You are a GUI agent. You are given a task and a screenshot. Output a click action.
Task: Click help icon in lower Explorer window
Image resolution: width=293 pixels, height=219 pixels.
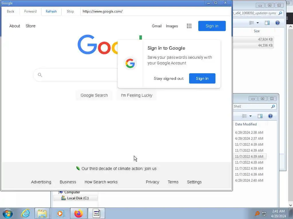click(x=270, y=116)
